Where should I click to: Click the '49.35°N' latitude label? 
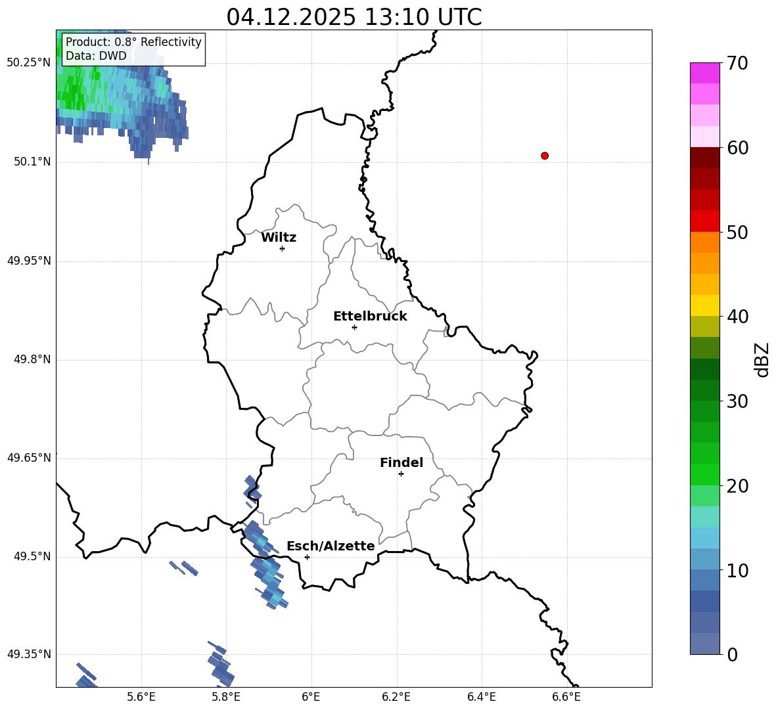click(29, 654)
